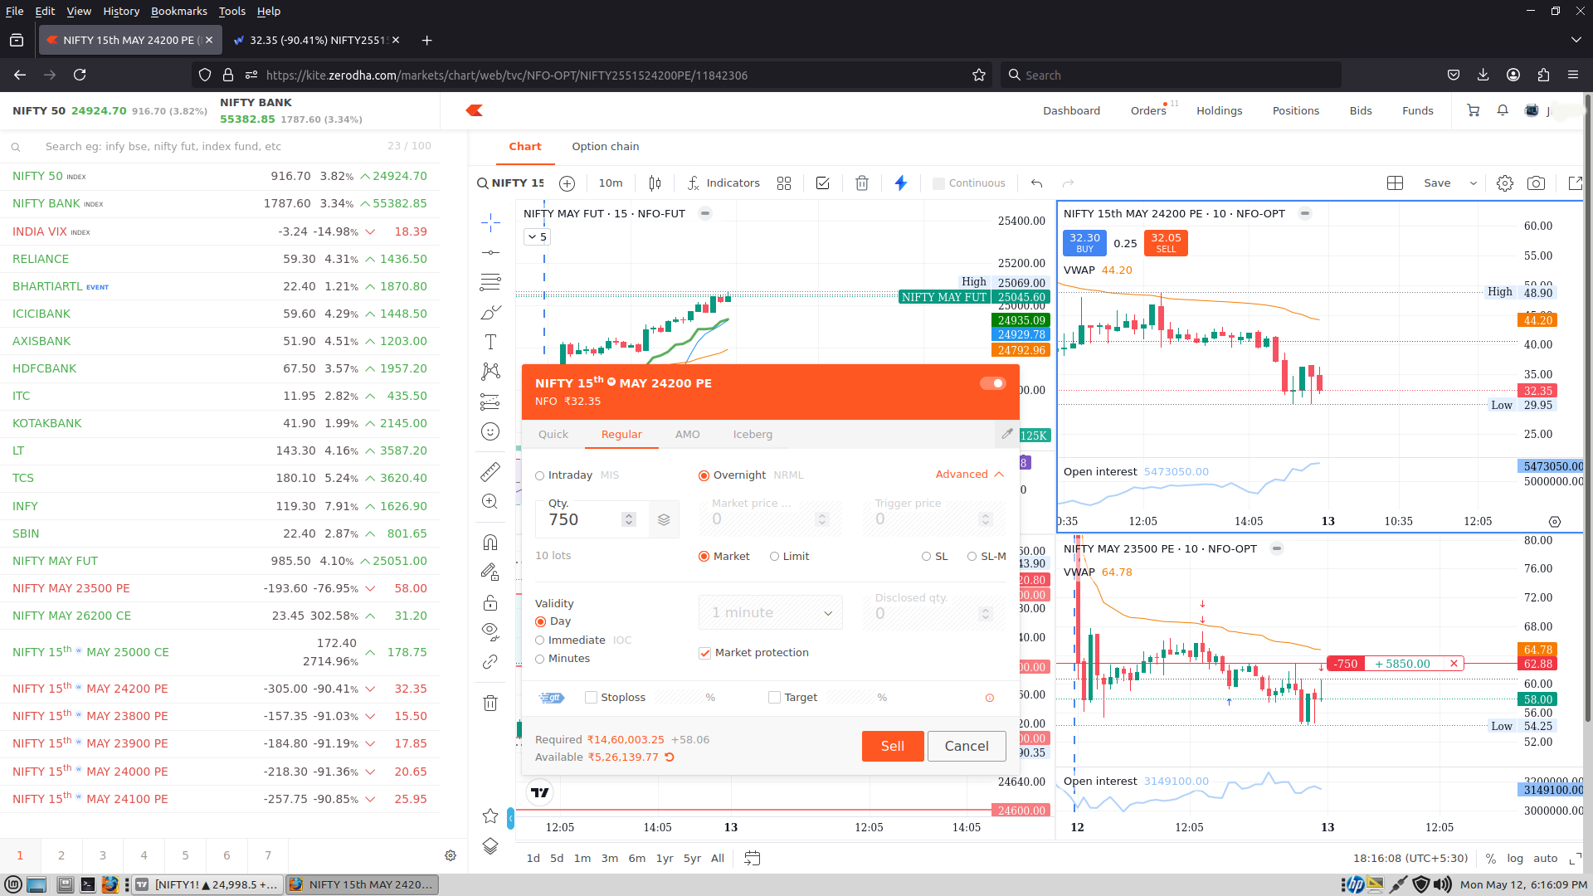
Task: Open the candlestick chart style selector
Action: click(x=655, y=183)
